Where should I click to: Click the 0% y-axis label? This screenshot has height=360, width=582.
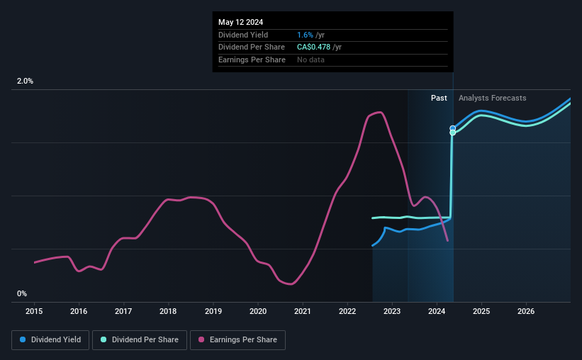[22, 293]
